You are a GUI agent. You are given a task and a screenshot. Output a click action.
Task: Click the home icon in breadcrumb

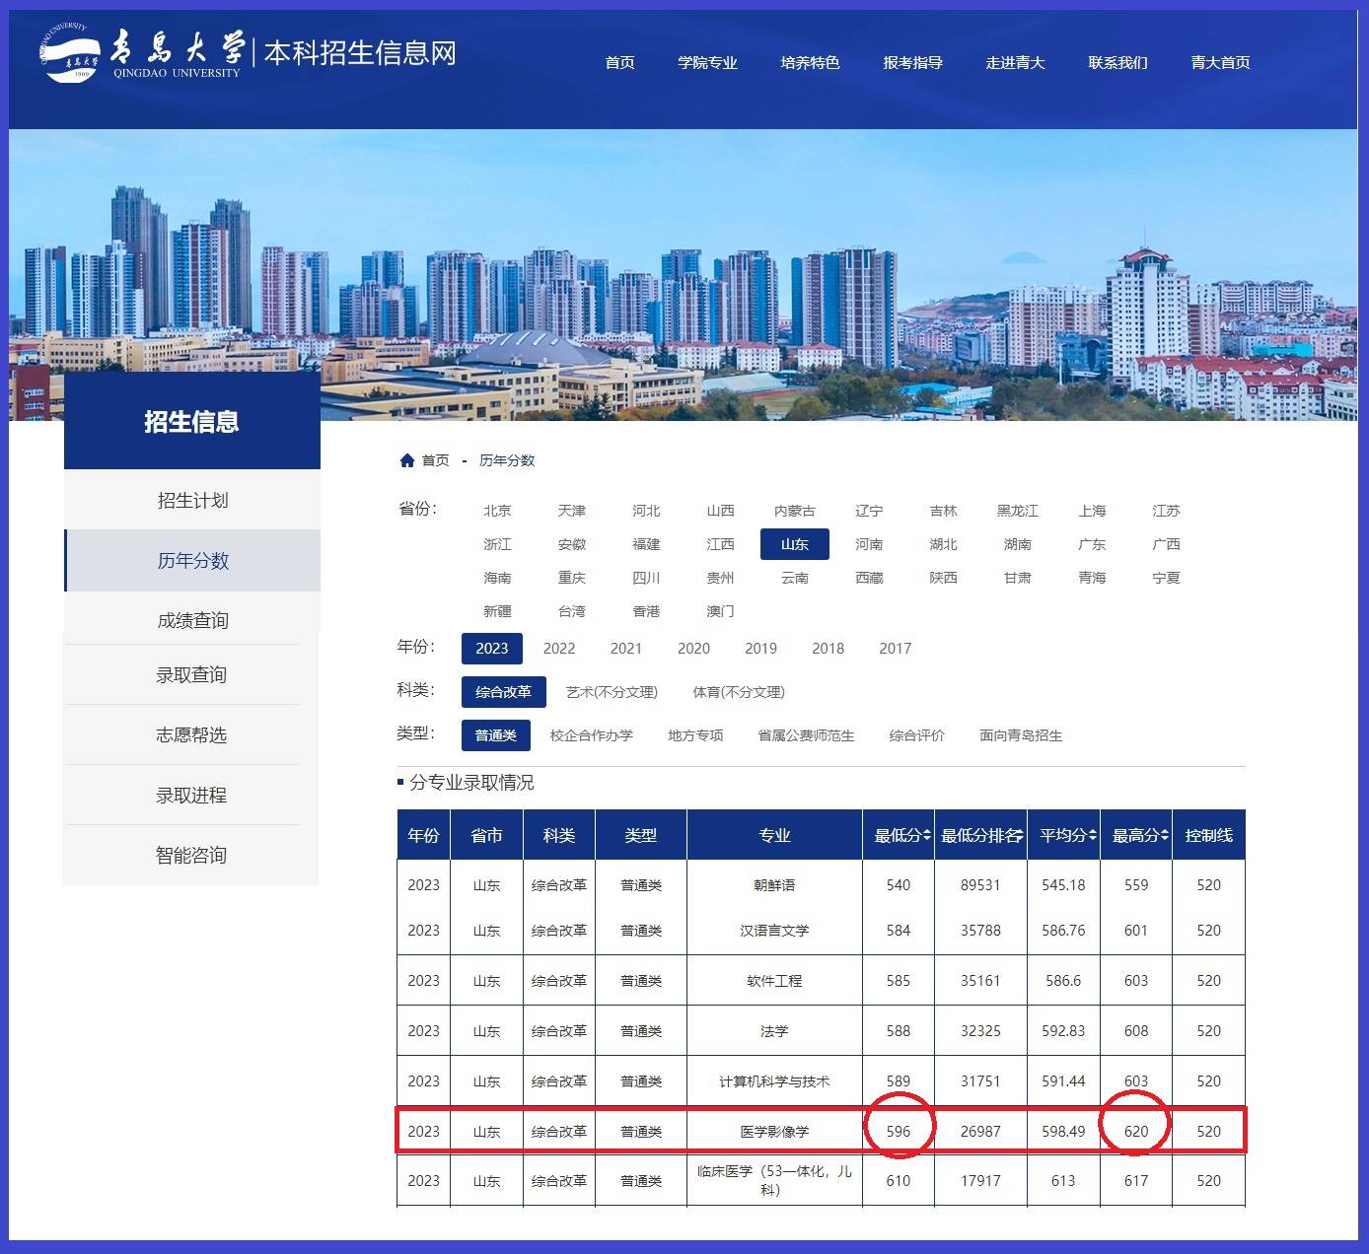coord(407,460)
